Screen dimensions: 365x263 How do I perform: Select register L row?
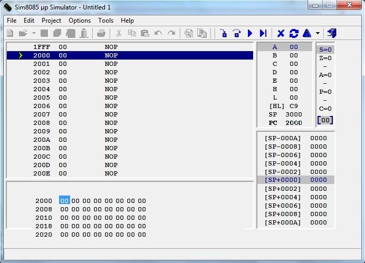point(285,98)
